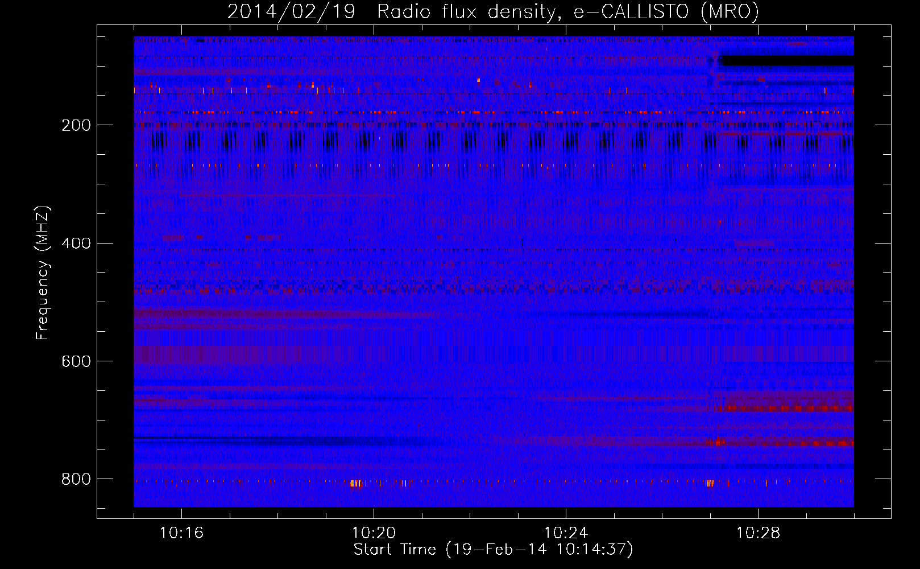This screenshot has height=569, width=920.
Task: Click the "200" frequency tick label
Action: [76, 125]
